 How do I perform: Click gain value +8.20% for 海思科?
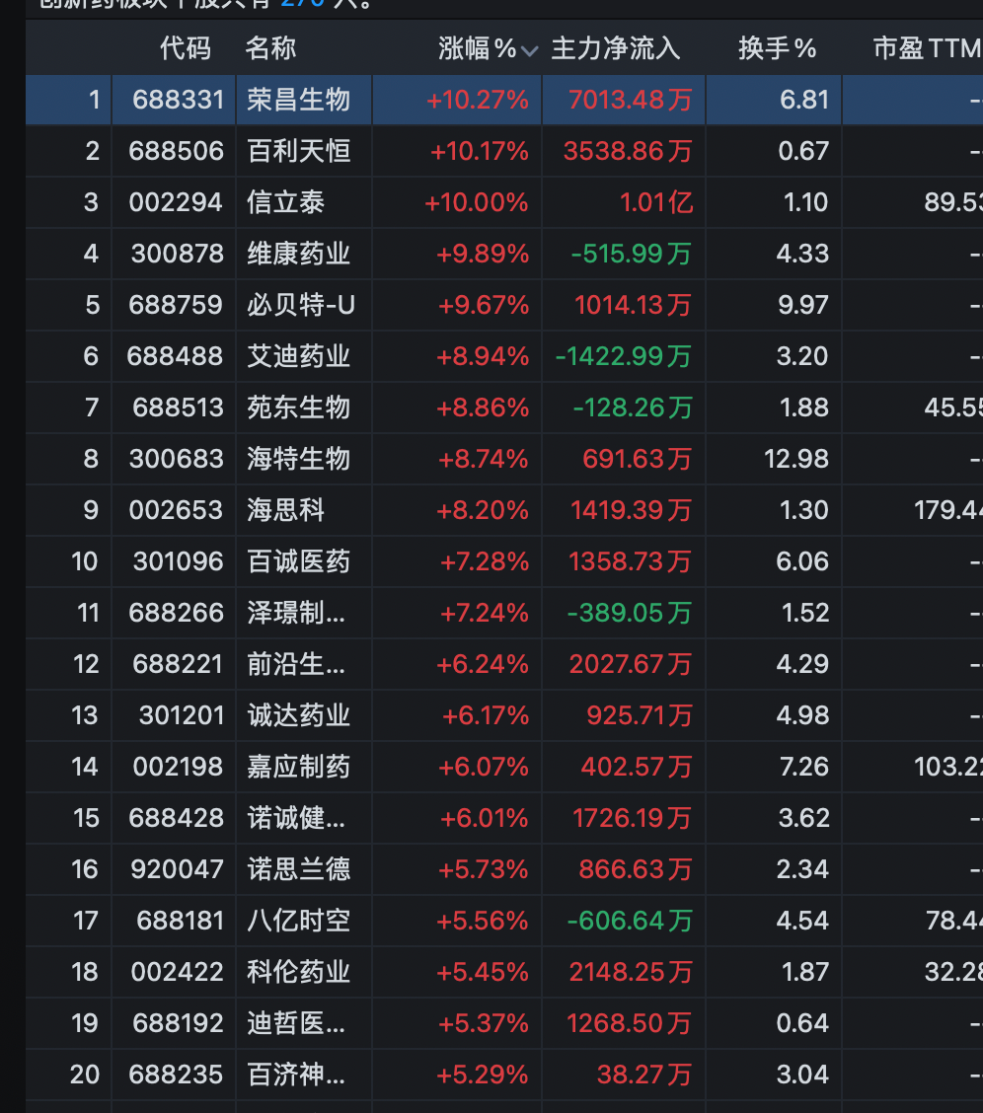483,510
